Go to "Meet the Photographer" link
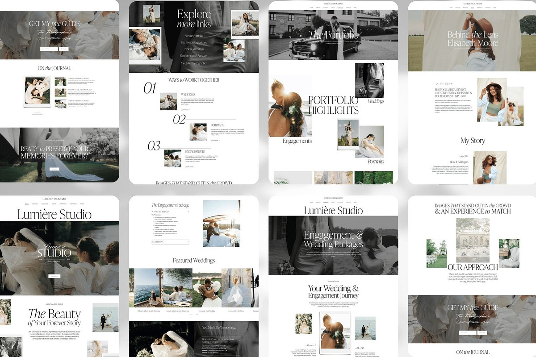 193,63
